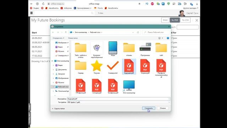This screenshot has height=128, width=227.
Task: Select the Университет checkmark icon in file list
Action: [113, 67]
